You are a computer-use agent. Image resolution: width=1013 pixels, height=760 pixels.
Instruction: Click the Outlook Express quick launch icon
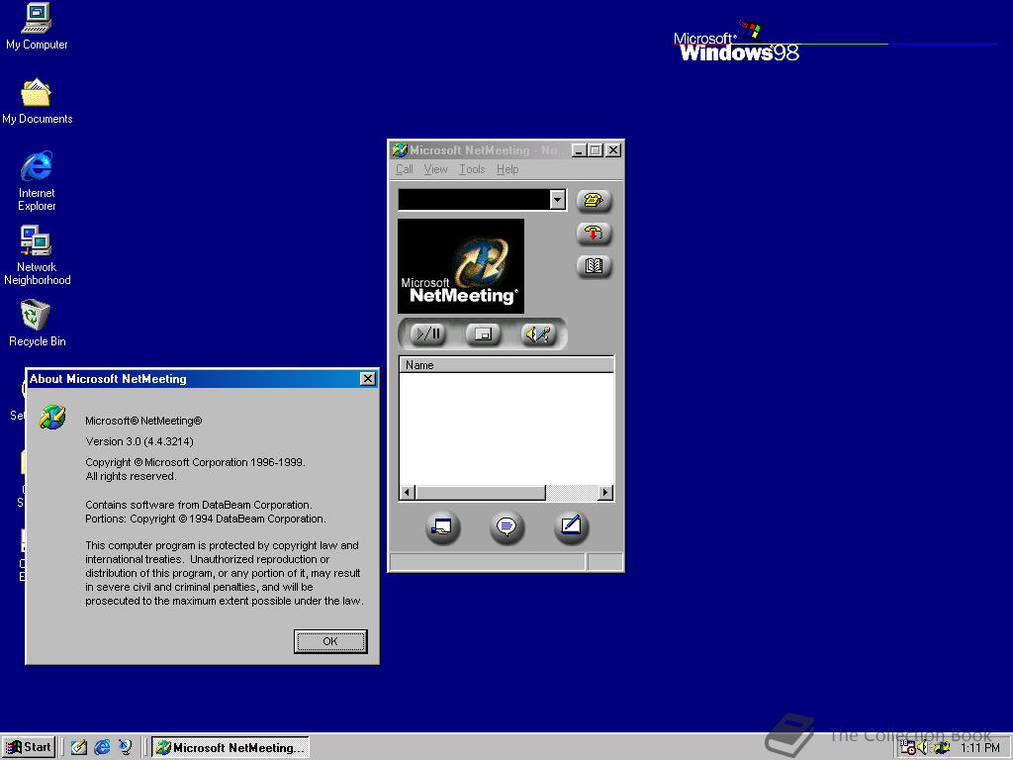[126, 747]
